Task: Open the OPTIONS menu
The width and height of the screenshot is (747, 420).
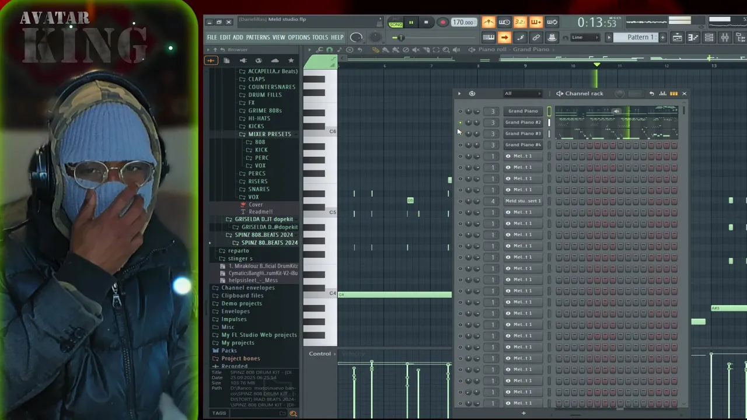Action: [x=298, y=37]
